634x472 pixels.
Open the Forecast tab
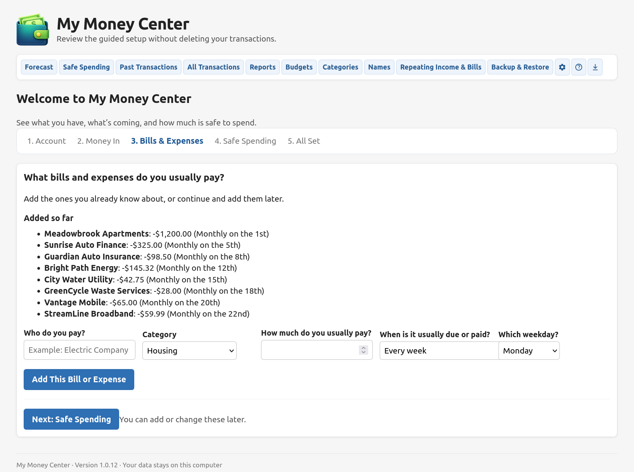click(x=39, y=67)
